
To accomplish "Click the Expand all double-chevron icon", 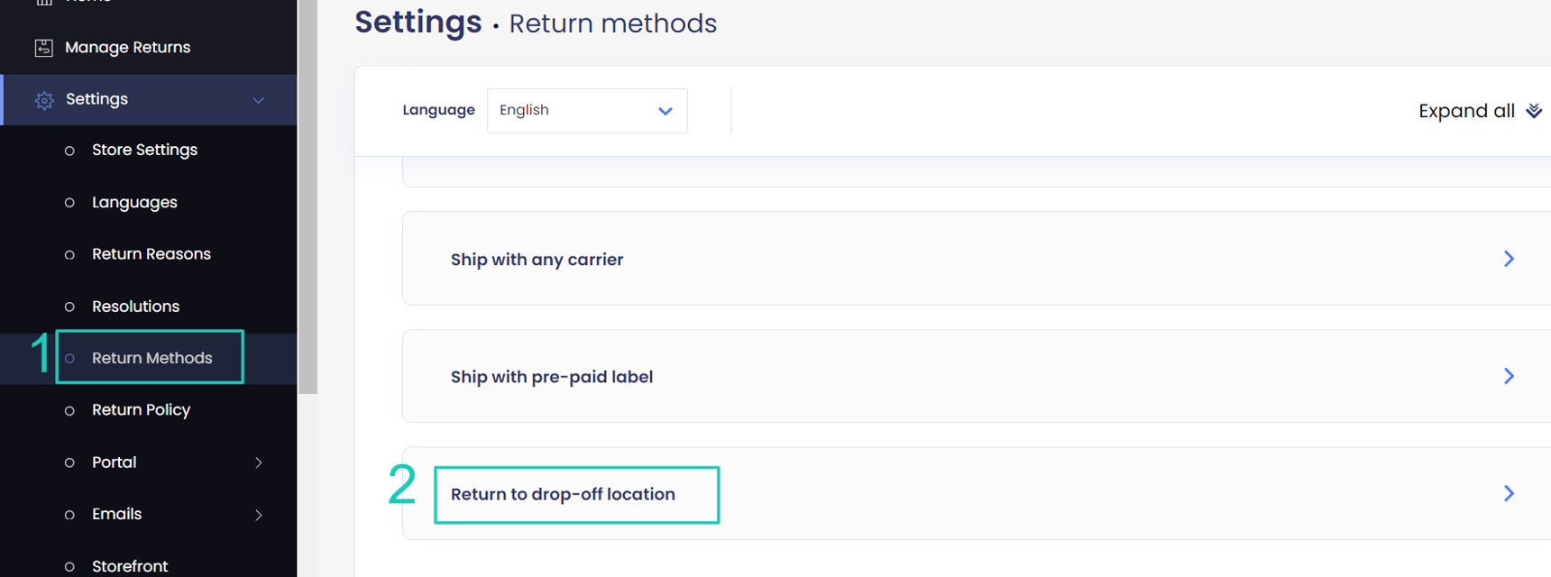I will click(1533, 111).
